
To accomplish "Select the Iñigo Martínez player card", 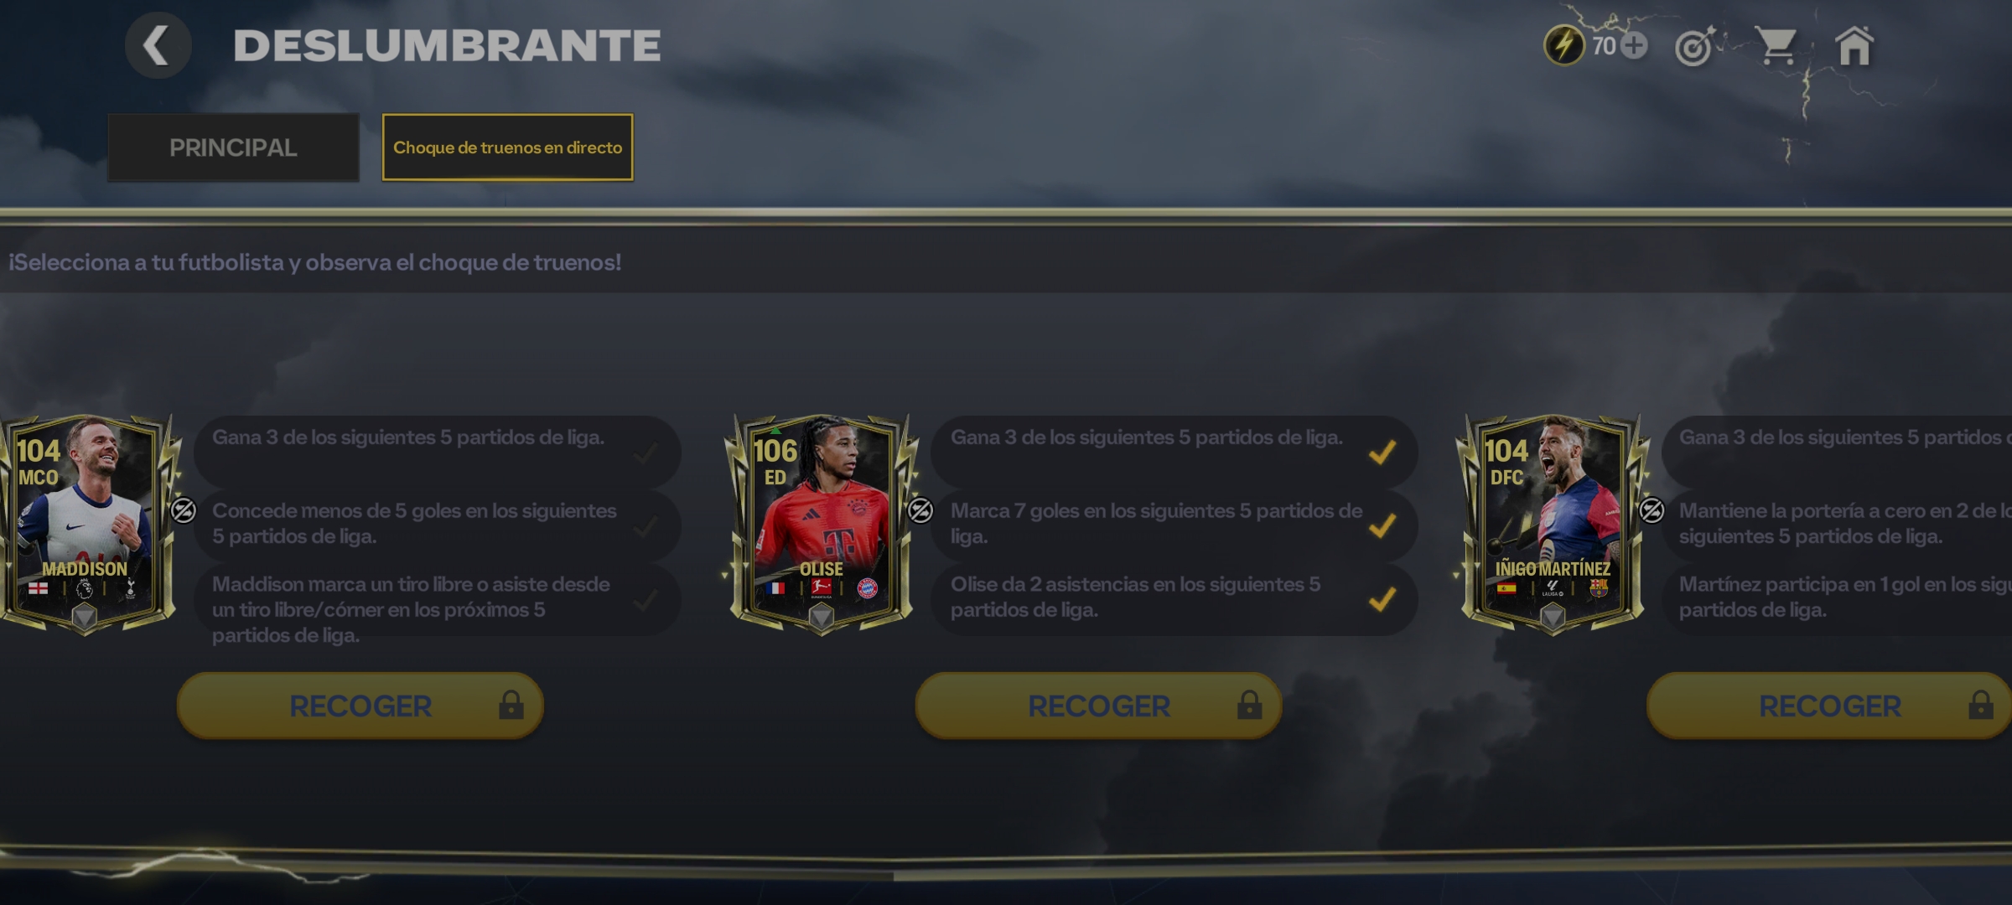I will (1553, 524).
